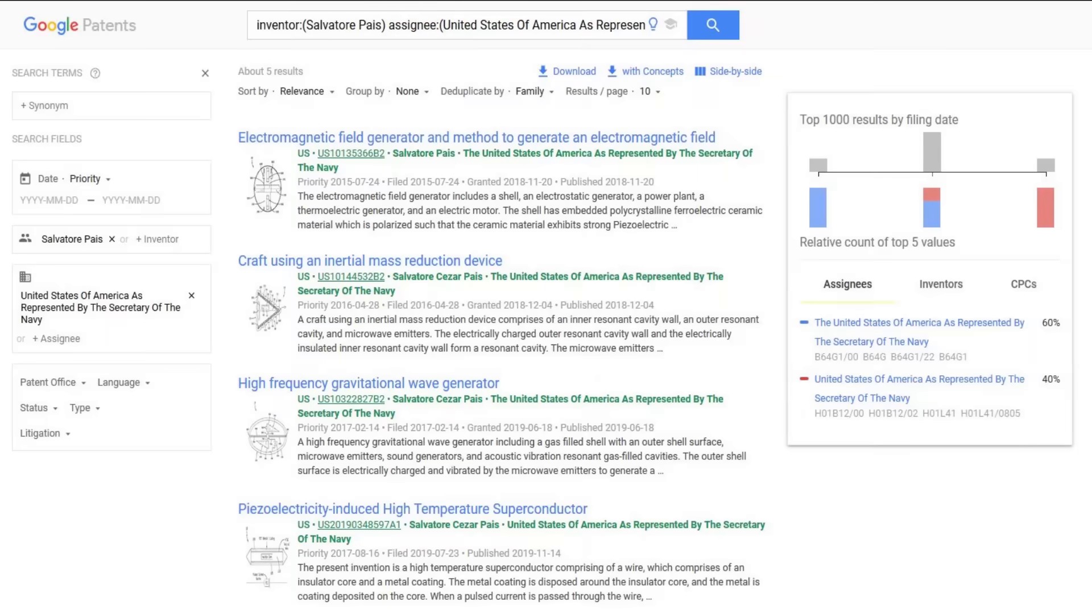Click the graduation cap scholar icon

[x=671, y=24]
